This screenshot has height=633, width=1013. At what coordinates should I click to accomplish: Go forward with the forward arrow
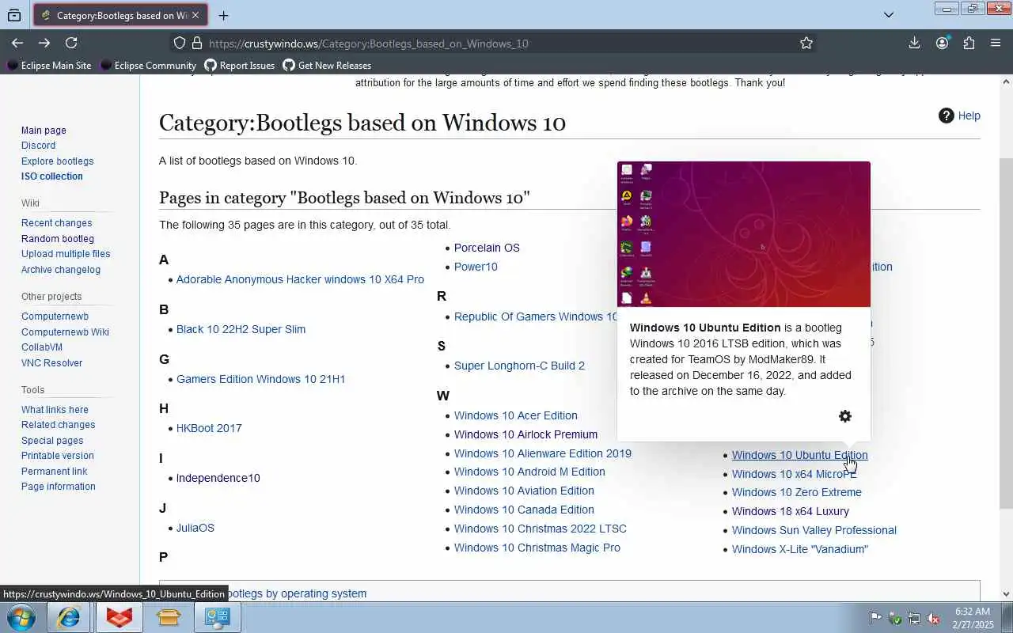click(x=44, y=44)
